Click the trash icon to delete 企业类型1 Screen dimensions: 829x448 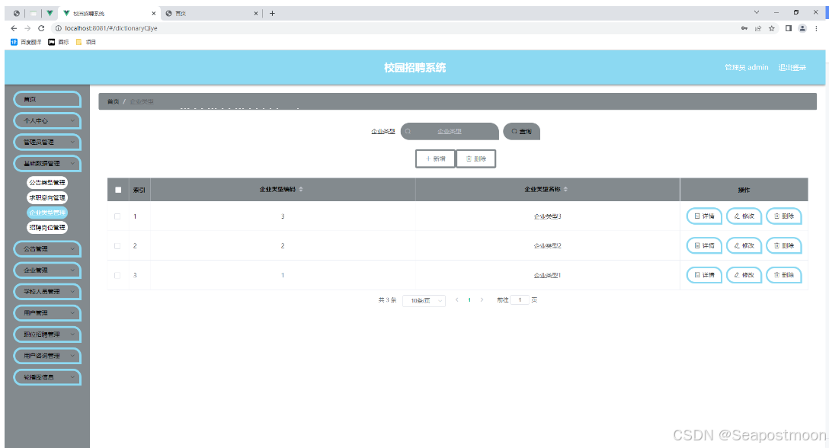(x=775, y=275)
